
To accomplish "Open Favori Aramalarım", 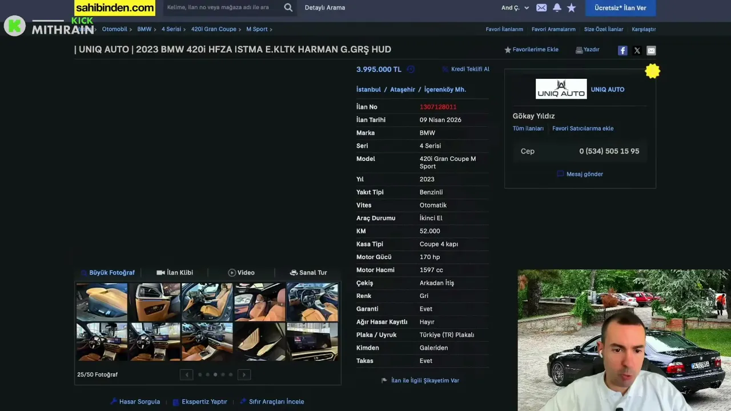I will pyautogui.click(x=553, y=29).
